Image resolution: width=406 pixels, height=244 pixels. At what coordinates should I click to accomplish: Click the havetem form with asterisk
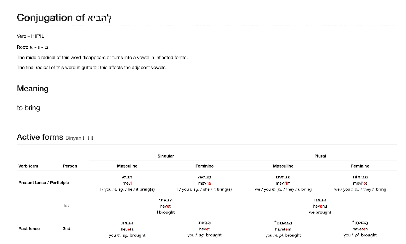tap(283, 223)
